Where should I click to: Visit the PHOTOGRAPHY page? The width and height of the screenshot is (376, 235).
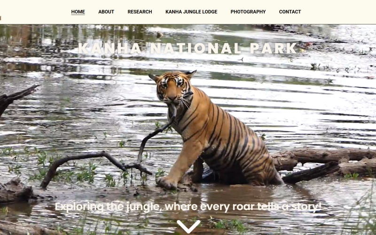248,12
